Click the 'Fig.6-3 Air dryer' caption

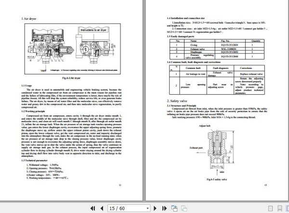tap(71, 78)
